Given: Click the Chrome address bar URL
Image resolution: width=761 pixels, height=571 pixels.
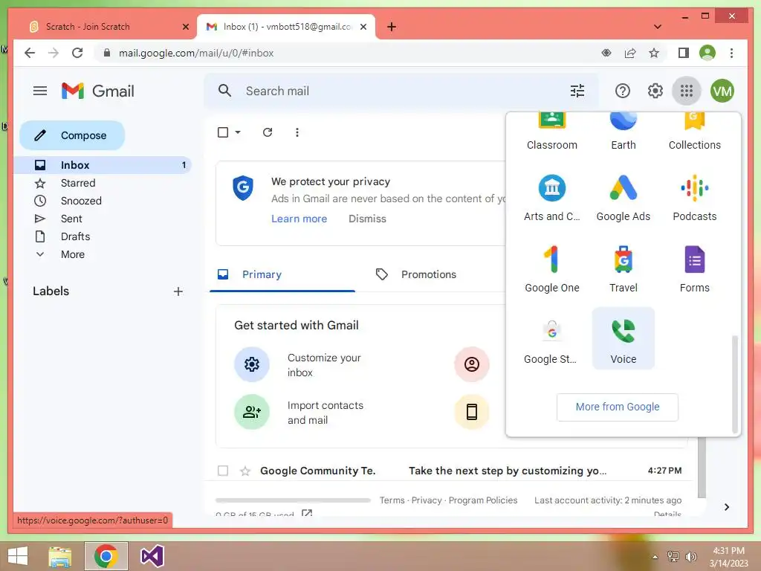Looking at the screenshot, I should pos(196,53).
